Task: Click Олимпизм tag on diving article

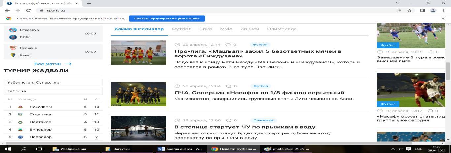Action: [263, 120]
